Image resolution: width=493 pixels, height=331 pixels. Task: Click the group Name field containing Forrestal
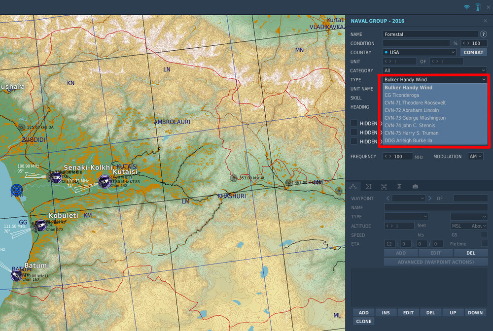430,34
